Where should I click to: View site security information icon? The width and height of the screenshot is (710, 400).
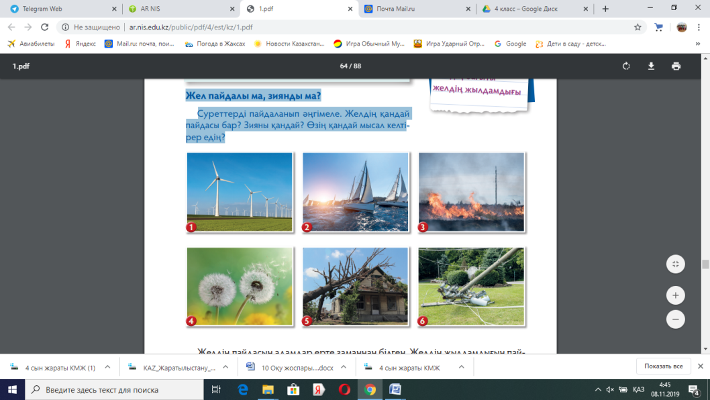[x=66, y=27]
